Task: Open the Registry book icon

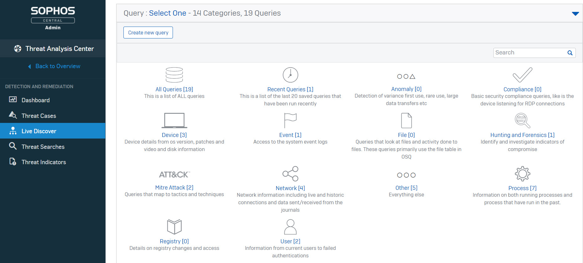Action: pos(174,227)
